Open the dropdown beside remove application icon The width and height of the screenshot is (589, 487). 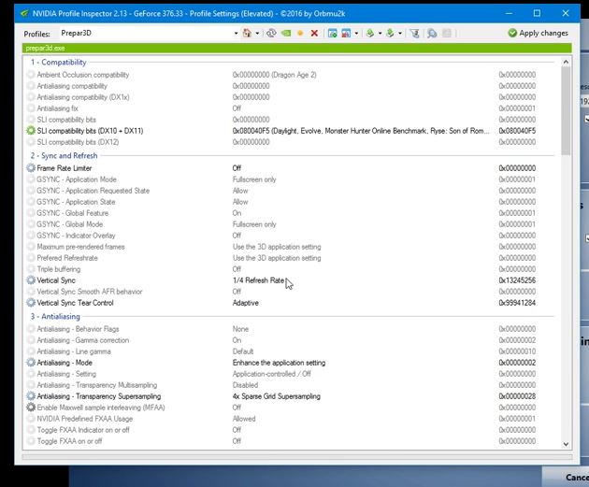[356, 34]
